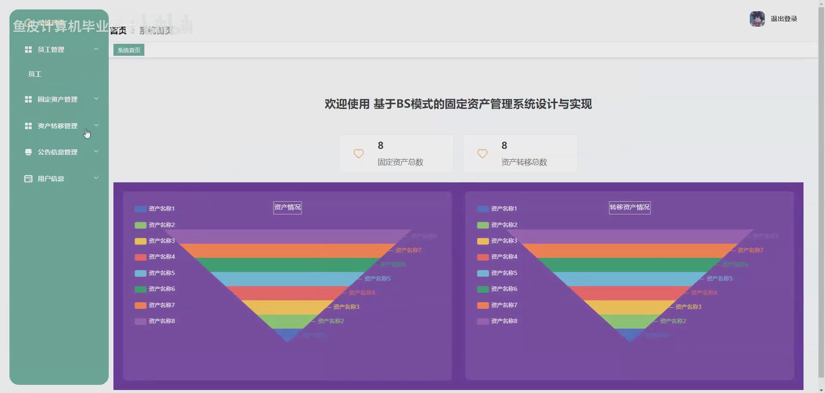The height and width of the screenshot is (393, 825).
Task: Click light green 资产名称2 band in 转移资产情况 funnel
Action: (x=629, y=322)
